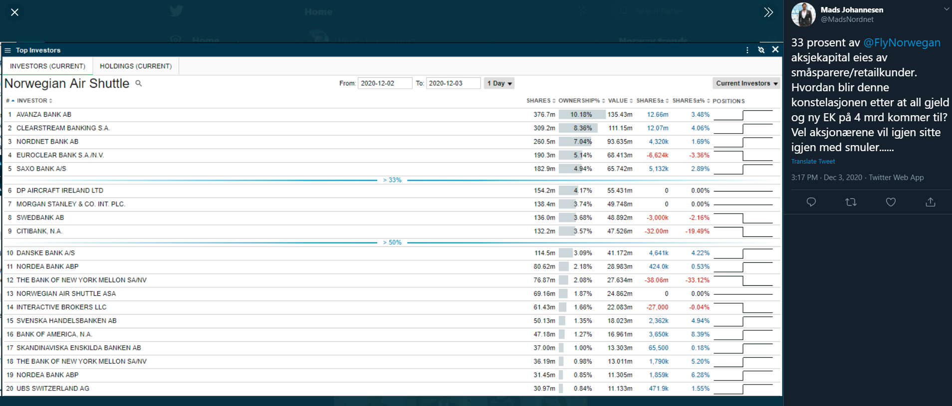
Task: Close the Top Investors panel
Action: pyautogui.click(x=775, y=49)
